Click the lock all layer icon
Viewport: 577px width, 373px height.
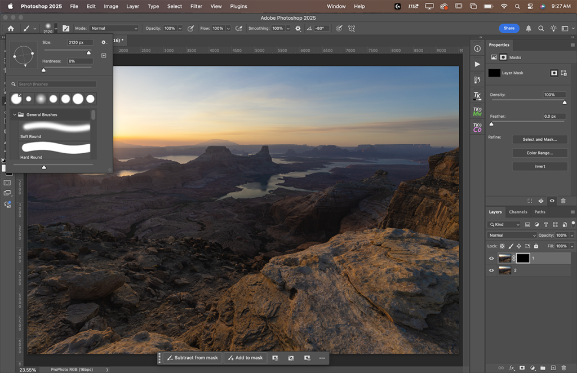tap(535, 246)
